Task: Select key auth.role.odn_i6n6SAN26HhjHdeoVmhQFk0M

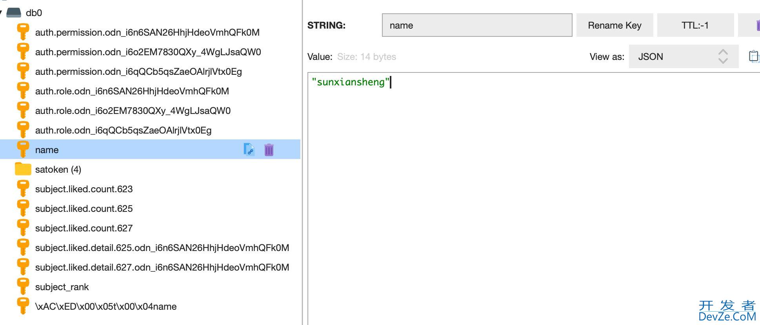Action: [x=132, y=91]
